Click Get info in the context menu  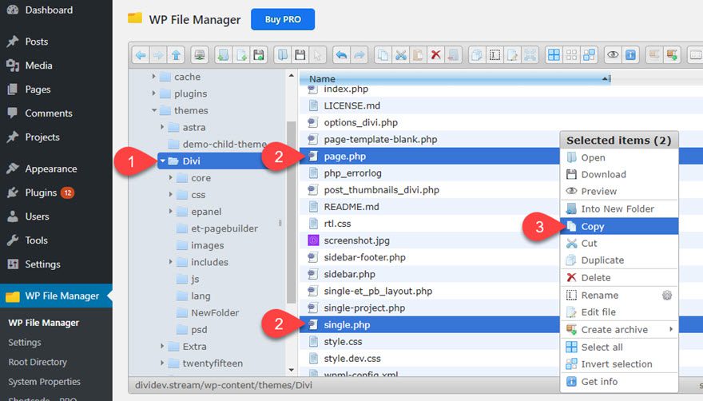tap(619, 382)
